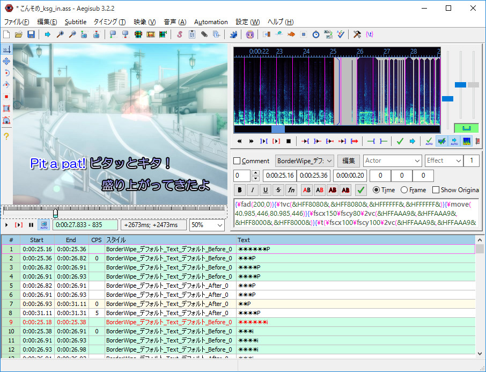Toggle auto-commit green check AUTO icon

429,141
